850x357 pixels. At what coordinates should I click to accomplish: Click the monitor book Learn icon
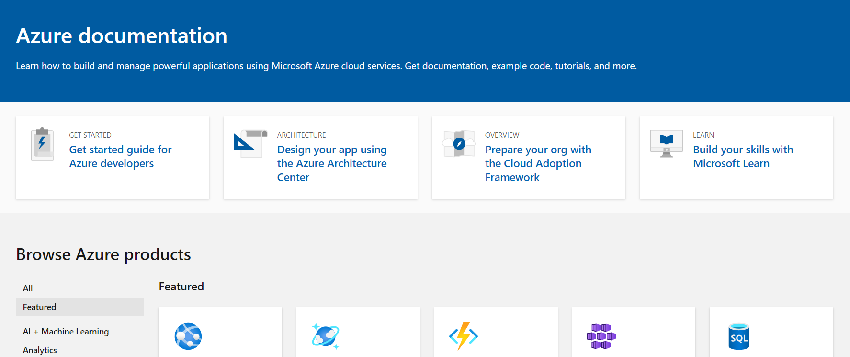coord(667,143)
